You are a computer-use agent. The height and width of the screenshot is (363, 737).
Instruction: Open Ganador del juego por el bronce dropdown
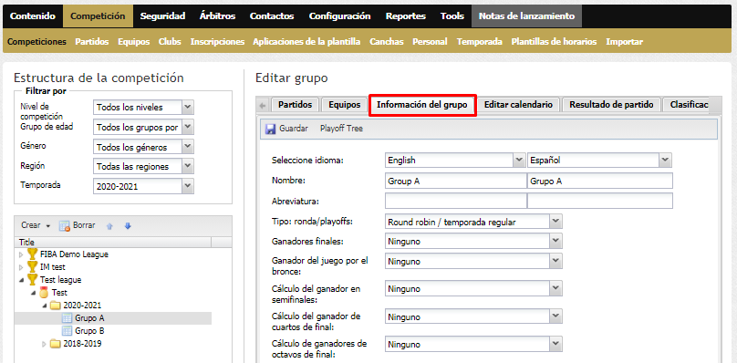[x=556, y=261]
